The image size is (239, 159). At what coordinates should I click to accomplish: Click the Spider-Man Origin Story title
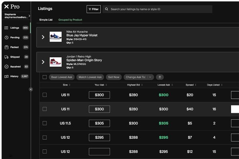[84, 60]
